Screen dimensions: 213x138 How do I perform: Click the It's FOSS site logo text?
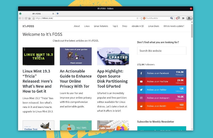28,26
